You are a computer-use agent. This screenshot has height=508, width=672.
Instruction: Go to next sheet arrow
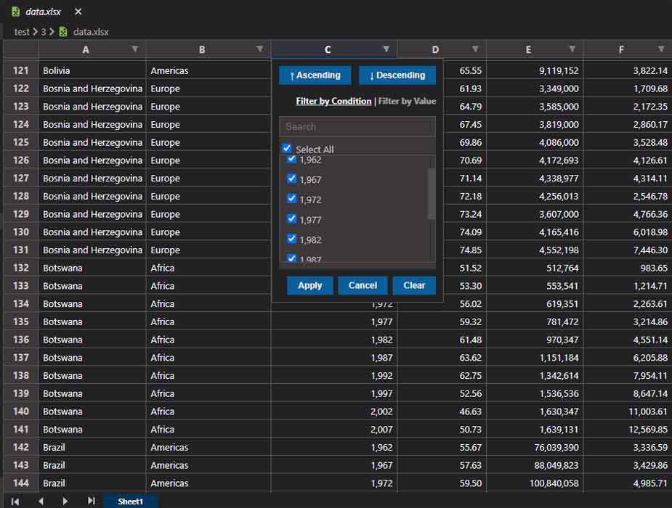65,501
